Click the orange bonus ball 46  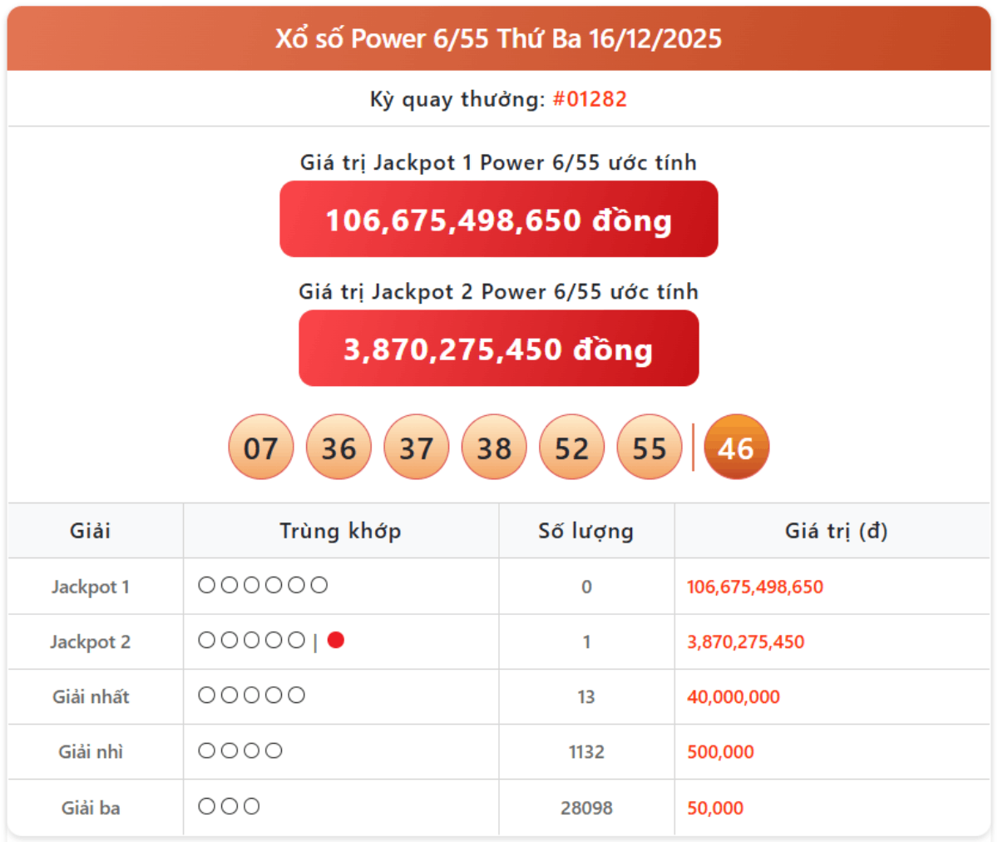(x=736, y=448)
